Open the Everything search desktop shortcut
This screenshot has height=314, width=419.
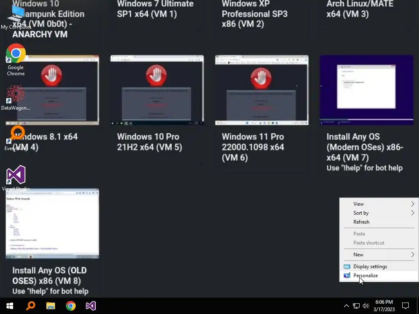[x=16, y=138]
